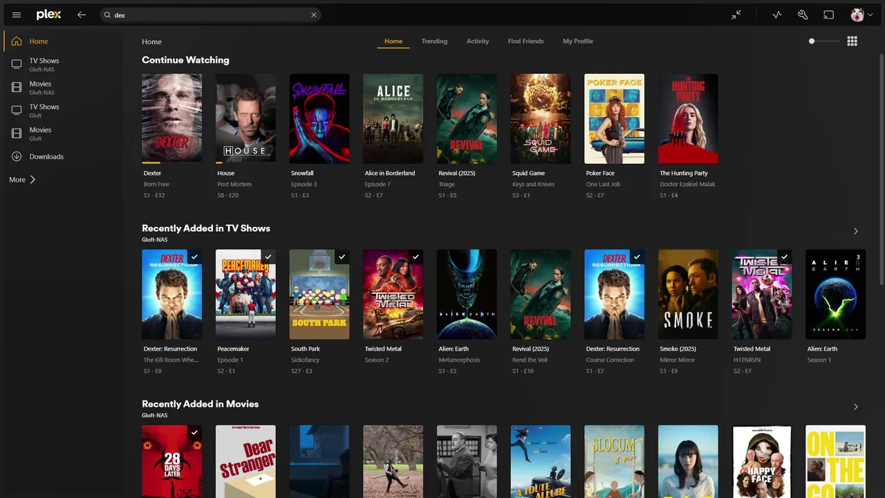
Task: Click the minimize-player arrows icon
Action: point(736,15)
